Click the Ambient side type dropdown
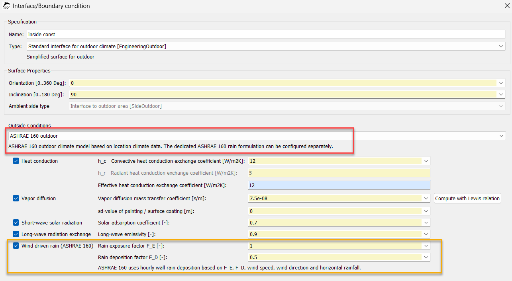This screenshot has height=281, width=512. 287,106
